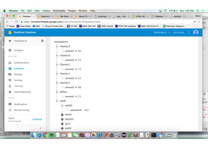The image size is (208, 148).
Task: Open the History menu
Action: (x=46, y=11)
